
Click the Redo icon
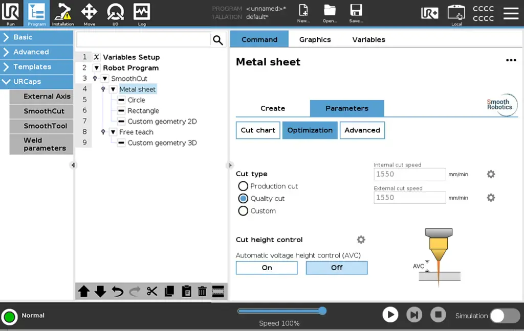tap(135, 291)
